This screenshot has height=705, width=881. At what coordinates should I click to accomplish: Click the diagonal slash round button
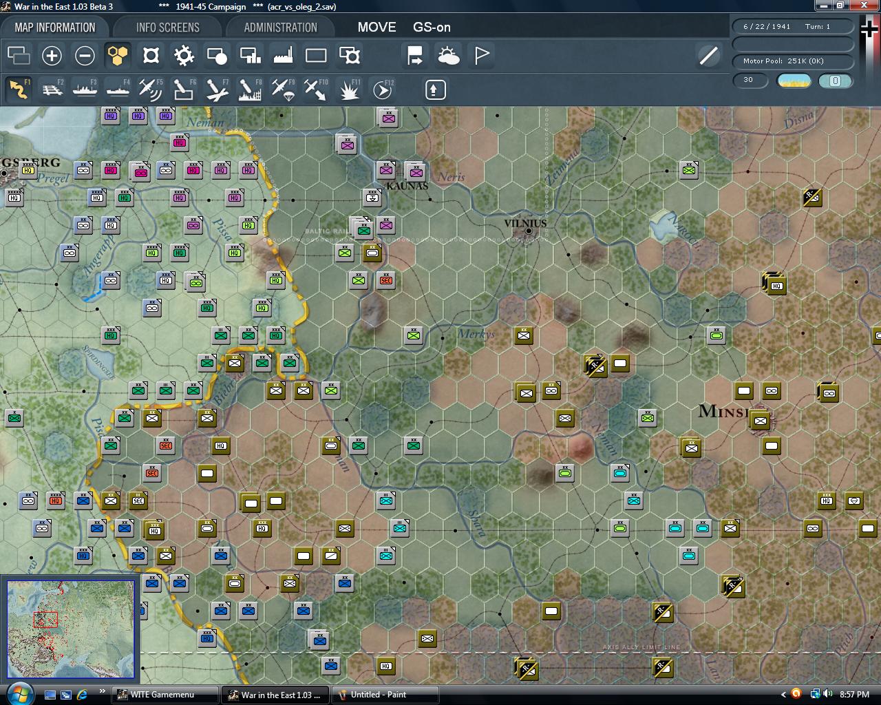tap(708, 55)
